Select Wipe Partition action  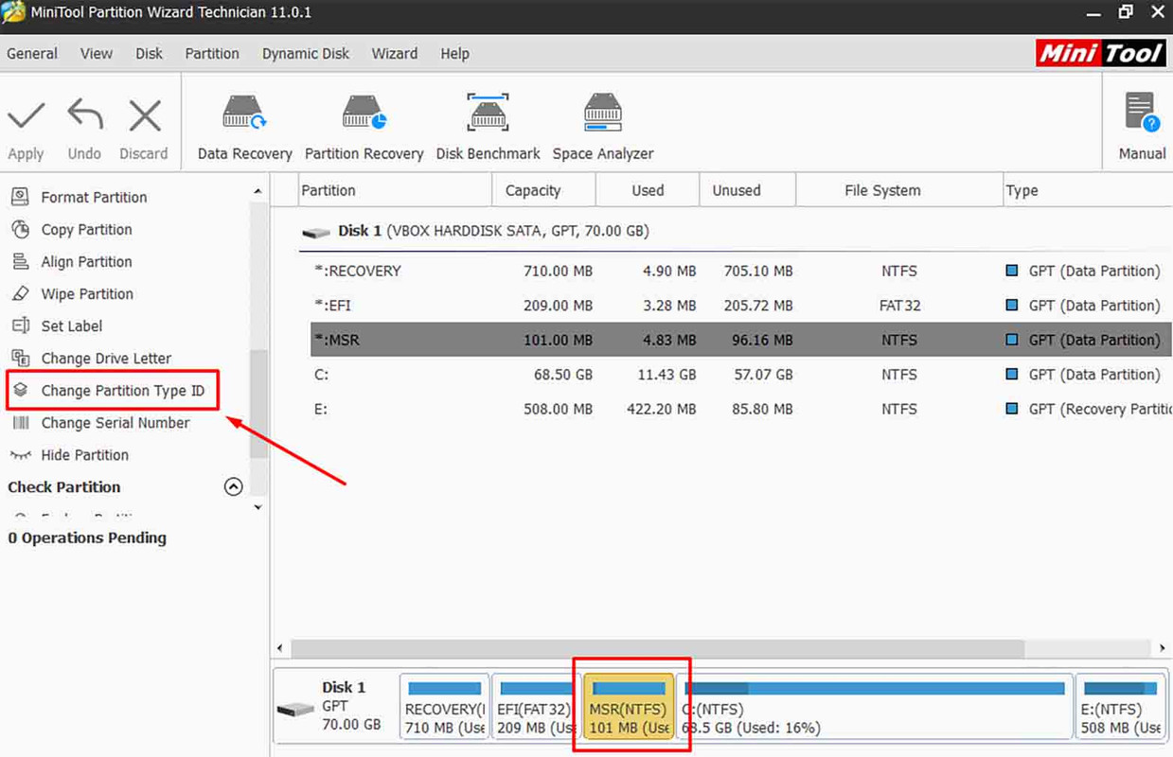pos(87,293)
